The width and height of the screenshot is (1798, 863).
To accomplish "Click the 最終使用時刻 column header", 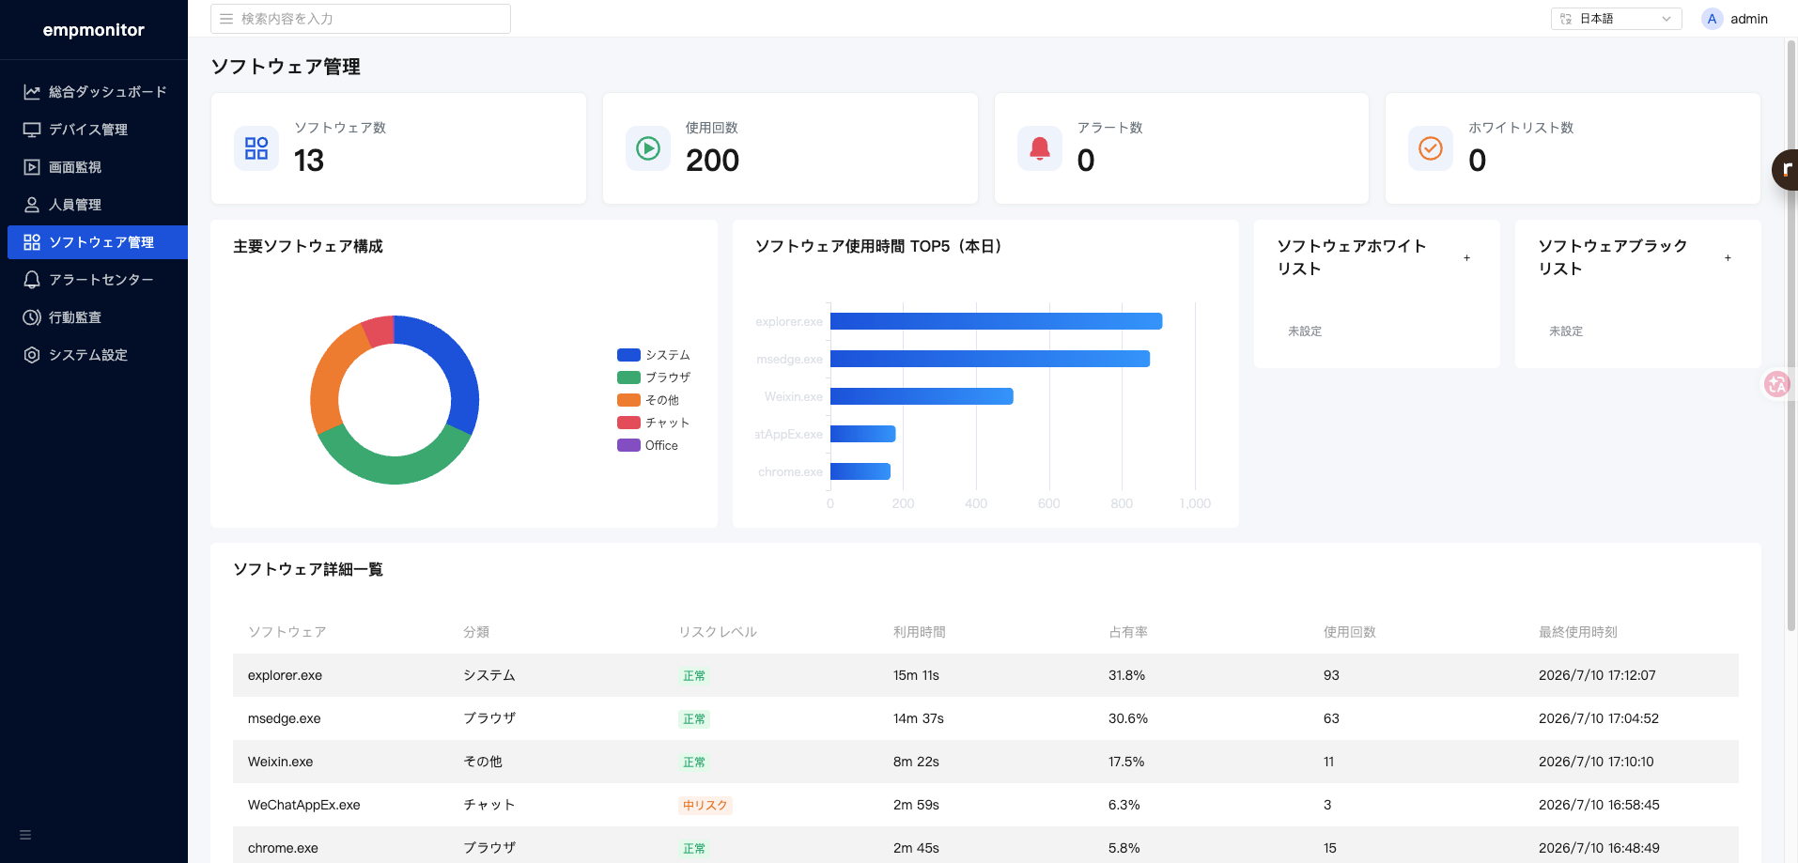I will [1578, 632].
